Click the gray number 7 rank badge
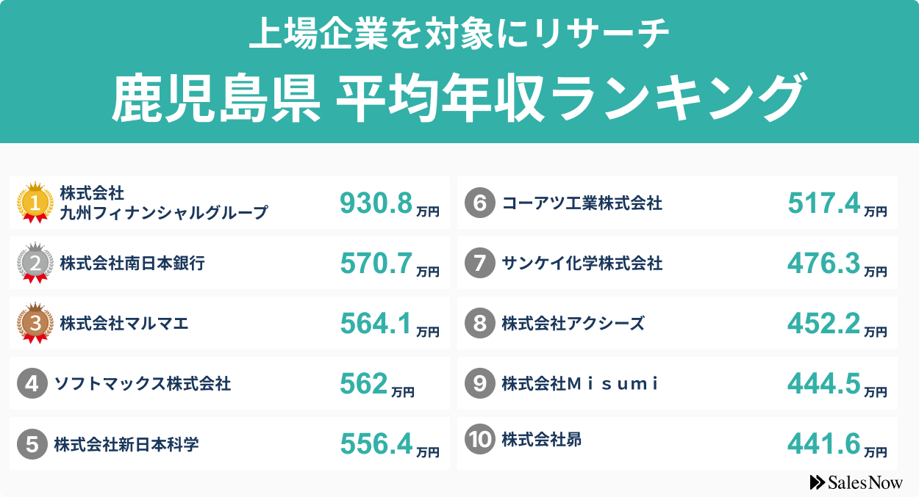Image resolution: width=919 pixels, height=497 pixels. 480,263
